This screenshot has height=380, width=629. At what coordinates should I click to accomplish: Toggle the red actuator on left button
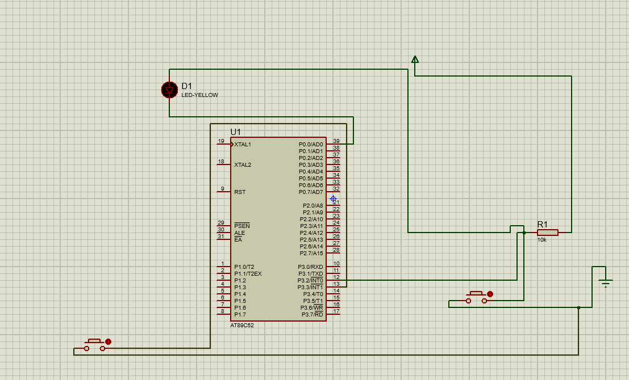[x=108, y=341]
